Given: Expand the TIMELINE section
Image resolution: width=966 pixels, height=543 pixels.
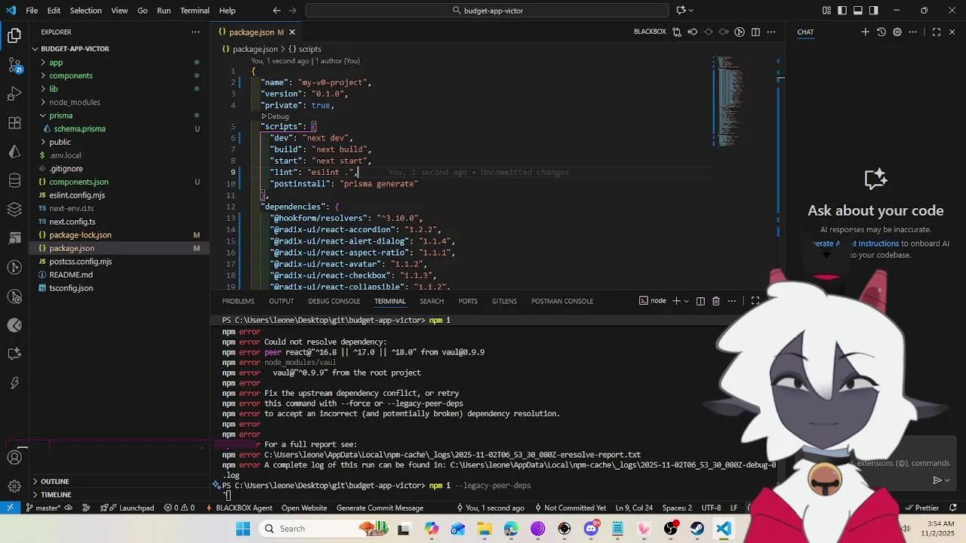Looking at the screenshot, I should [x=120, y=495].
